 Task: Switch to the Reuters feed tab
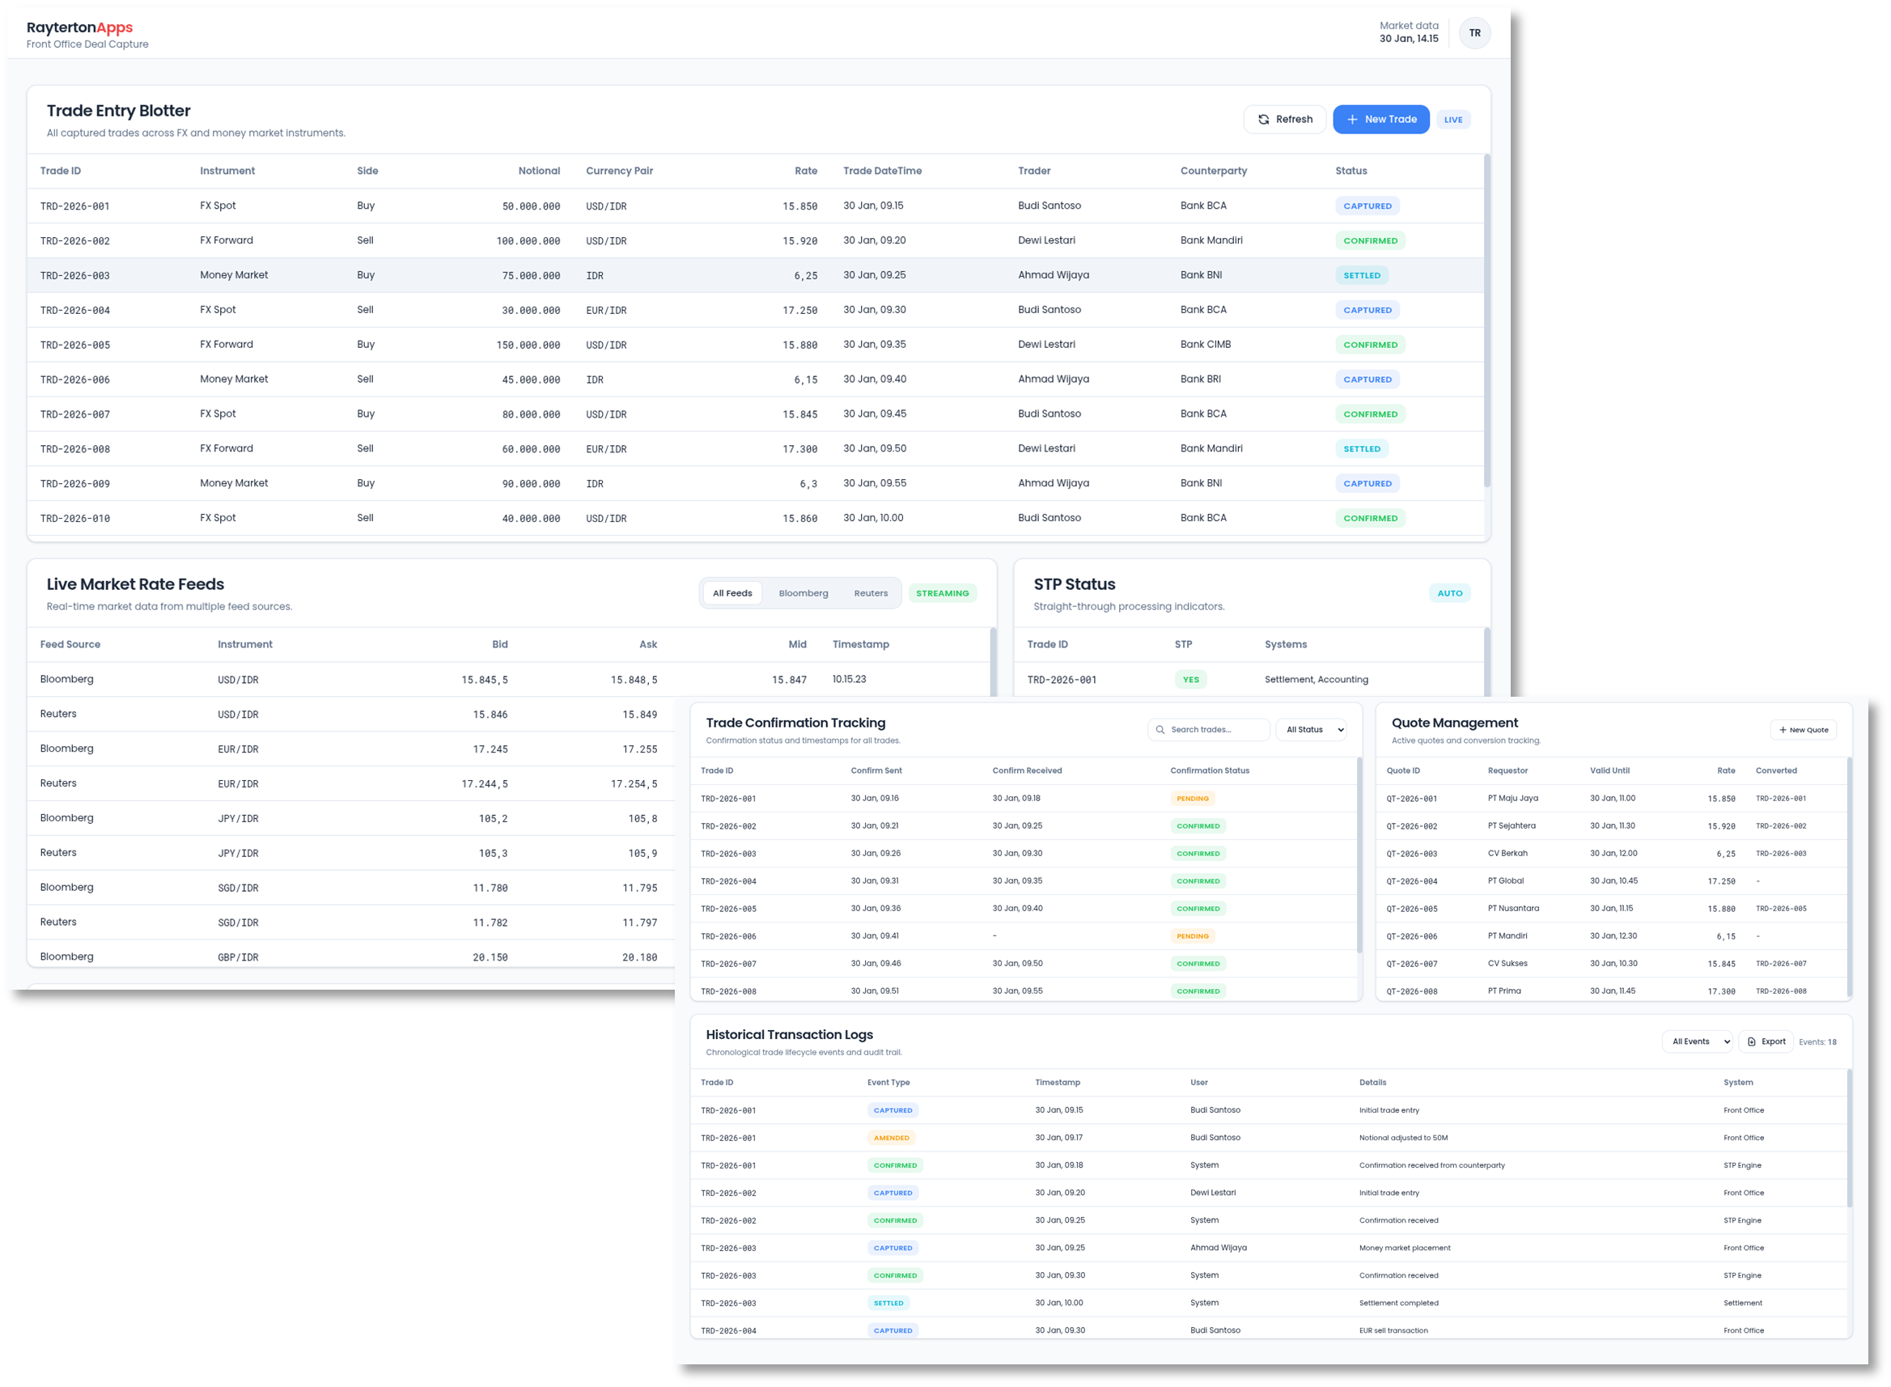pos(871,594)
